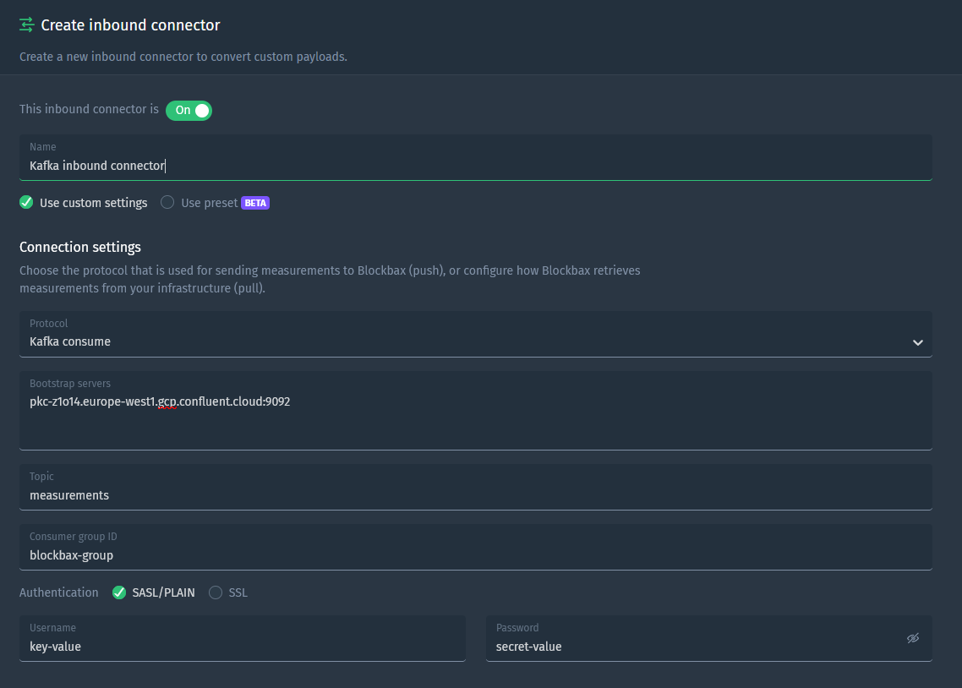Click the 'This inbound connector is' label
Image resolution: width=962 pixels, height=688 pixels.
tap(89, 109)
